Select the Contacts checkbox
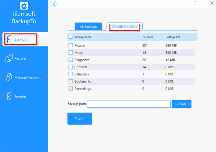Image resolution: width=216 pixels, height=152 pixels. pyautogui.click(x=71, y=67)
